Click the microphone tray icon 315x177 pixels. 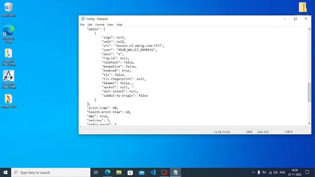tap(259, 173)
